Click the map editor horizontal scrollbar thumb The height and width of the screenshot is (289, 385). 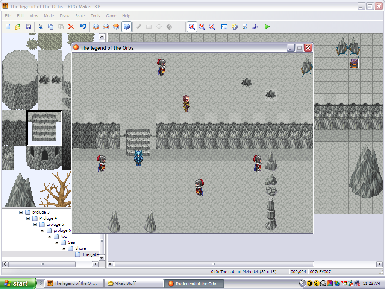pyautogui.click(x=214, y=264)
